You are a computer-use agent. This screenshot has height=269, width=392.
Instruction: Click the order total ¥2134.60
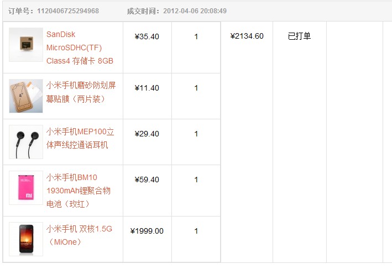pos(247,36)
